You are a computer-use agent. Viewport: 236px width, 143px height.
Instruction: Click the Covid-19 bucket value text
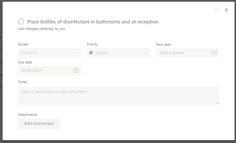point(28,53)
